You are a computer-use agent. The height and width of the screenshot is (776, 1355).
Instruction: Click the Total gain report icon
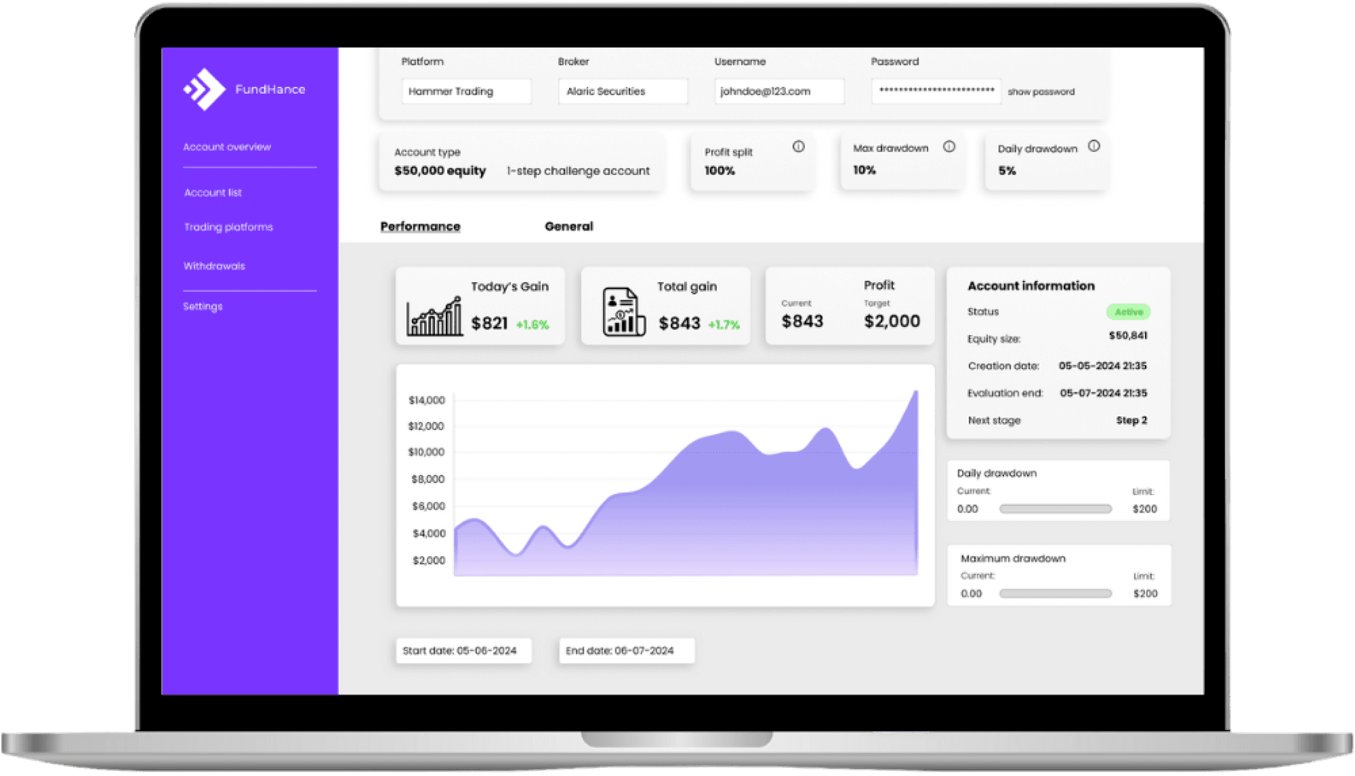[623, 312]
